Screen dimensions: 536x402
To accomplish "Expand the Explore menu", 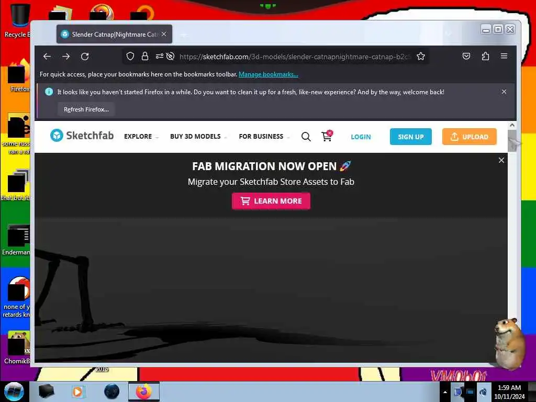I will [141, 137].
